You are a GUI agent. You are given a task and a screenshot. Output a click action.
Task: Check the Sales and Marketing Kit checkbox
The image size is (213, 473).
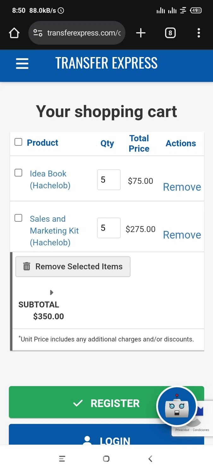[18, 218]
